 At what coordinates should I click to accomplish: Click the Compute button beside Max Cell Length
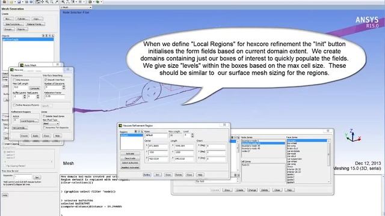(x=35, y=88)
